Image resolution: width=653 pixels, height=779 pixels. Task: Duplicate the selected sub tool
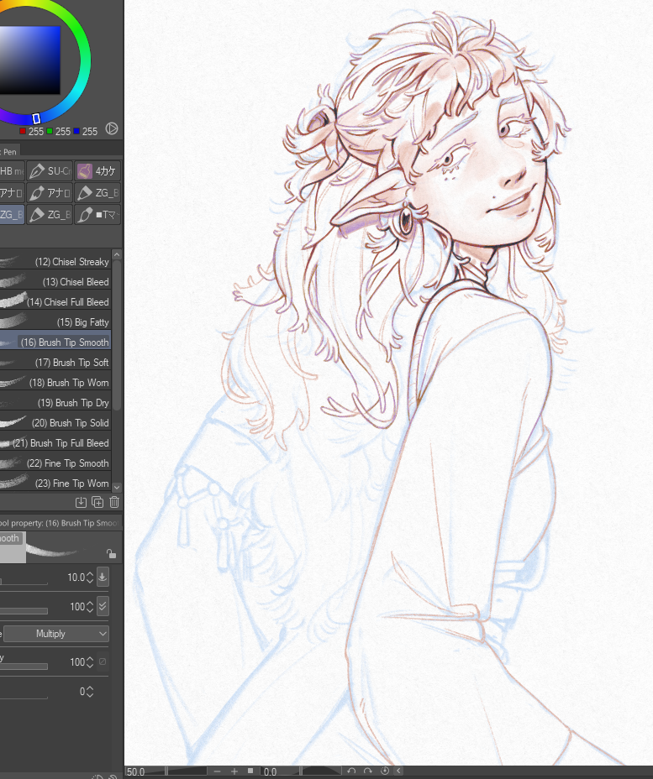pyautogui.click(x=97, y=502)
